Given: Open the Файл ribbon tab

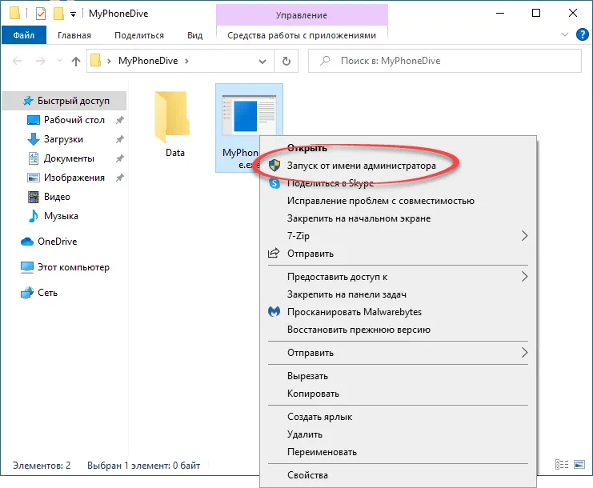Looking at the screenshot, I should [x=24, y=35].
